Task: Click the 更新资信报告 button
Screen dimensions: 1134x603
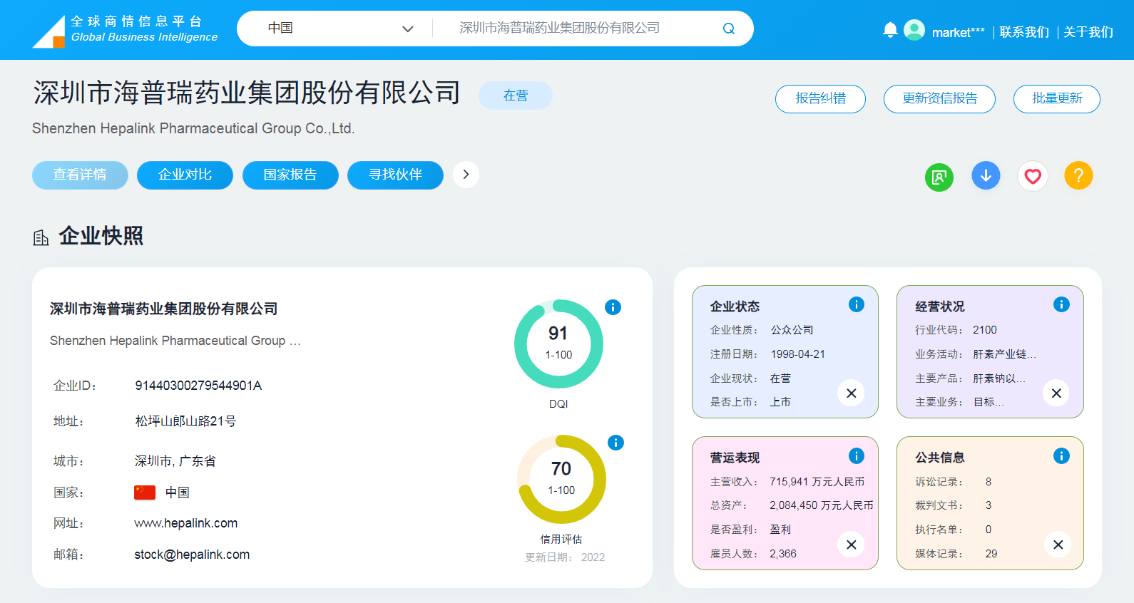Action: click(939, 98)
